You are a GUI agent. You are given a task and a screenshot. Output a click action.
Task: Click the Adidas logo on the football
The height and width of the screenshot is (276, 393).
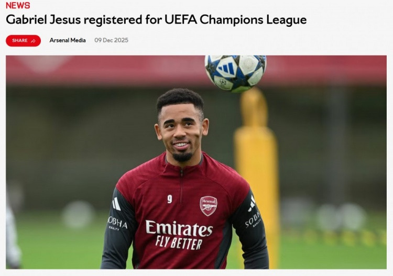pyautogui.click(x=226, y=68)
